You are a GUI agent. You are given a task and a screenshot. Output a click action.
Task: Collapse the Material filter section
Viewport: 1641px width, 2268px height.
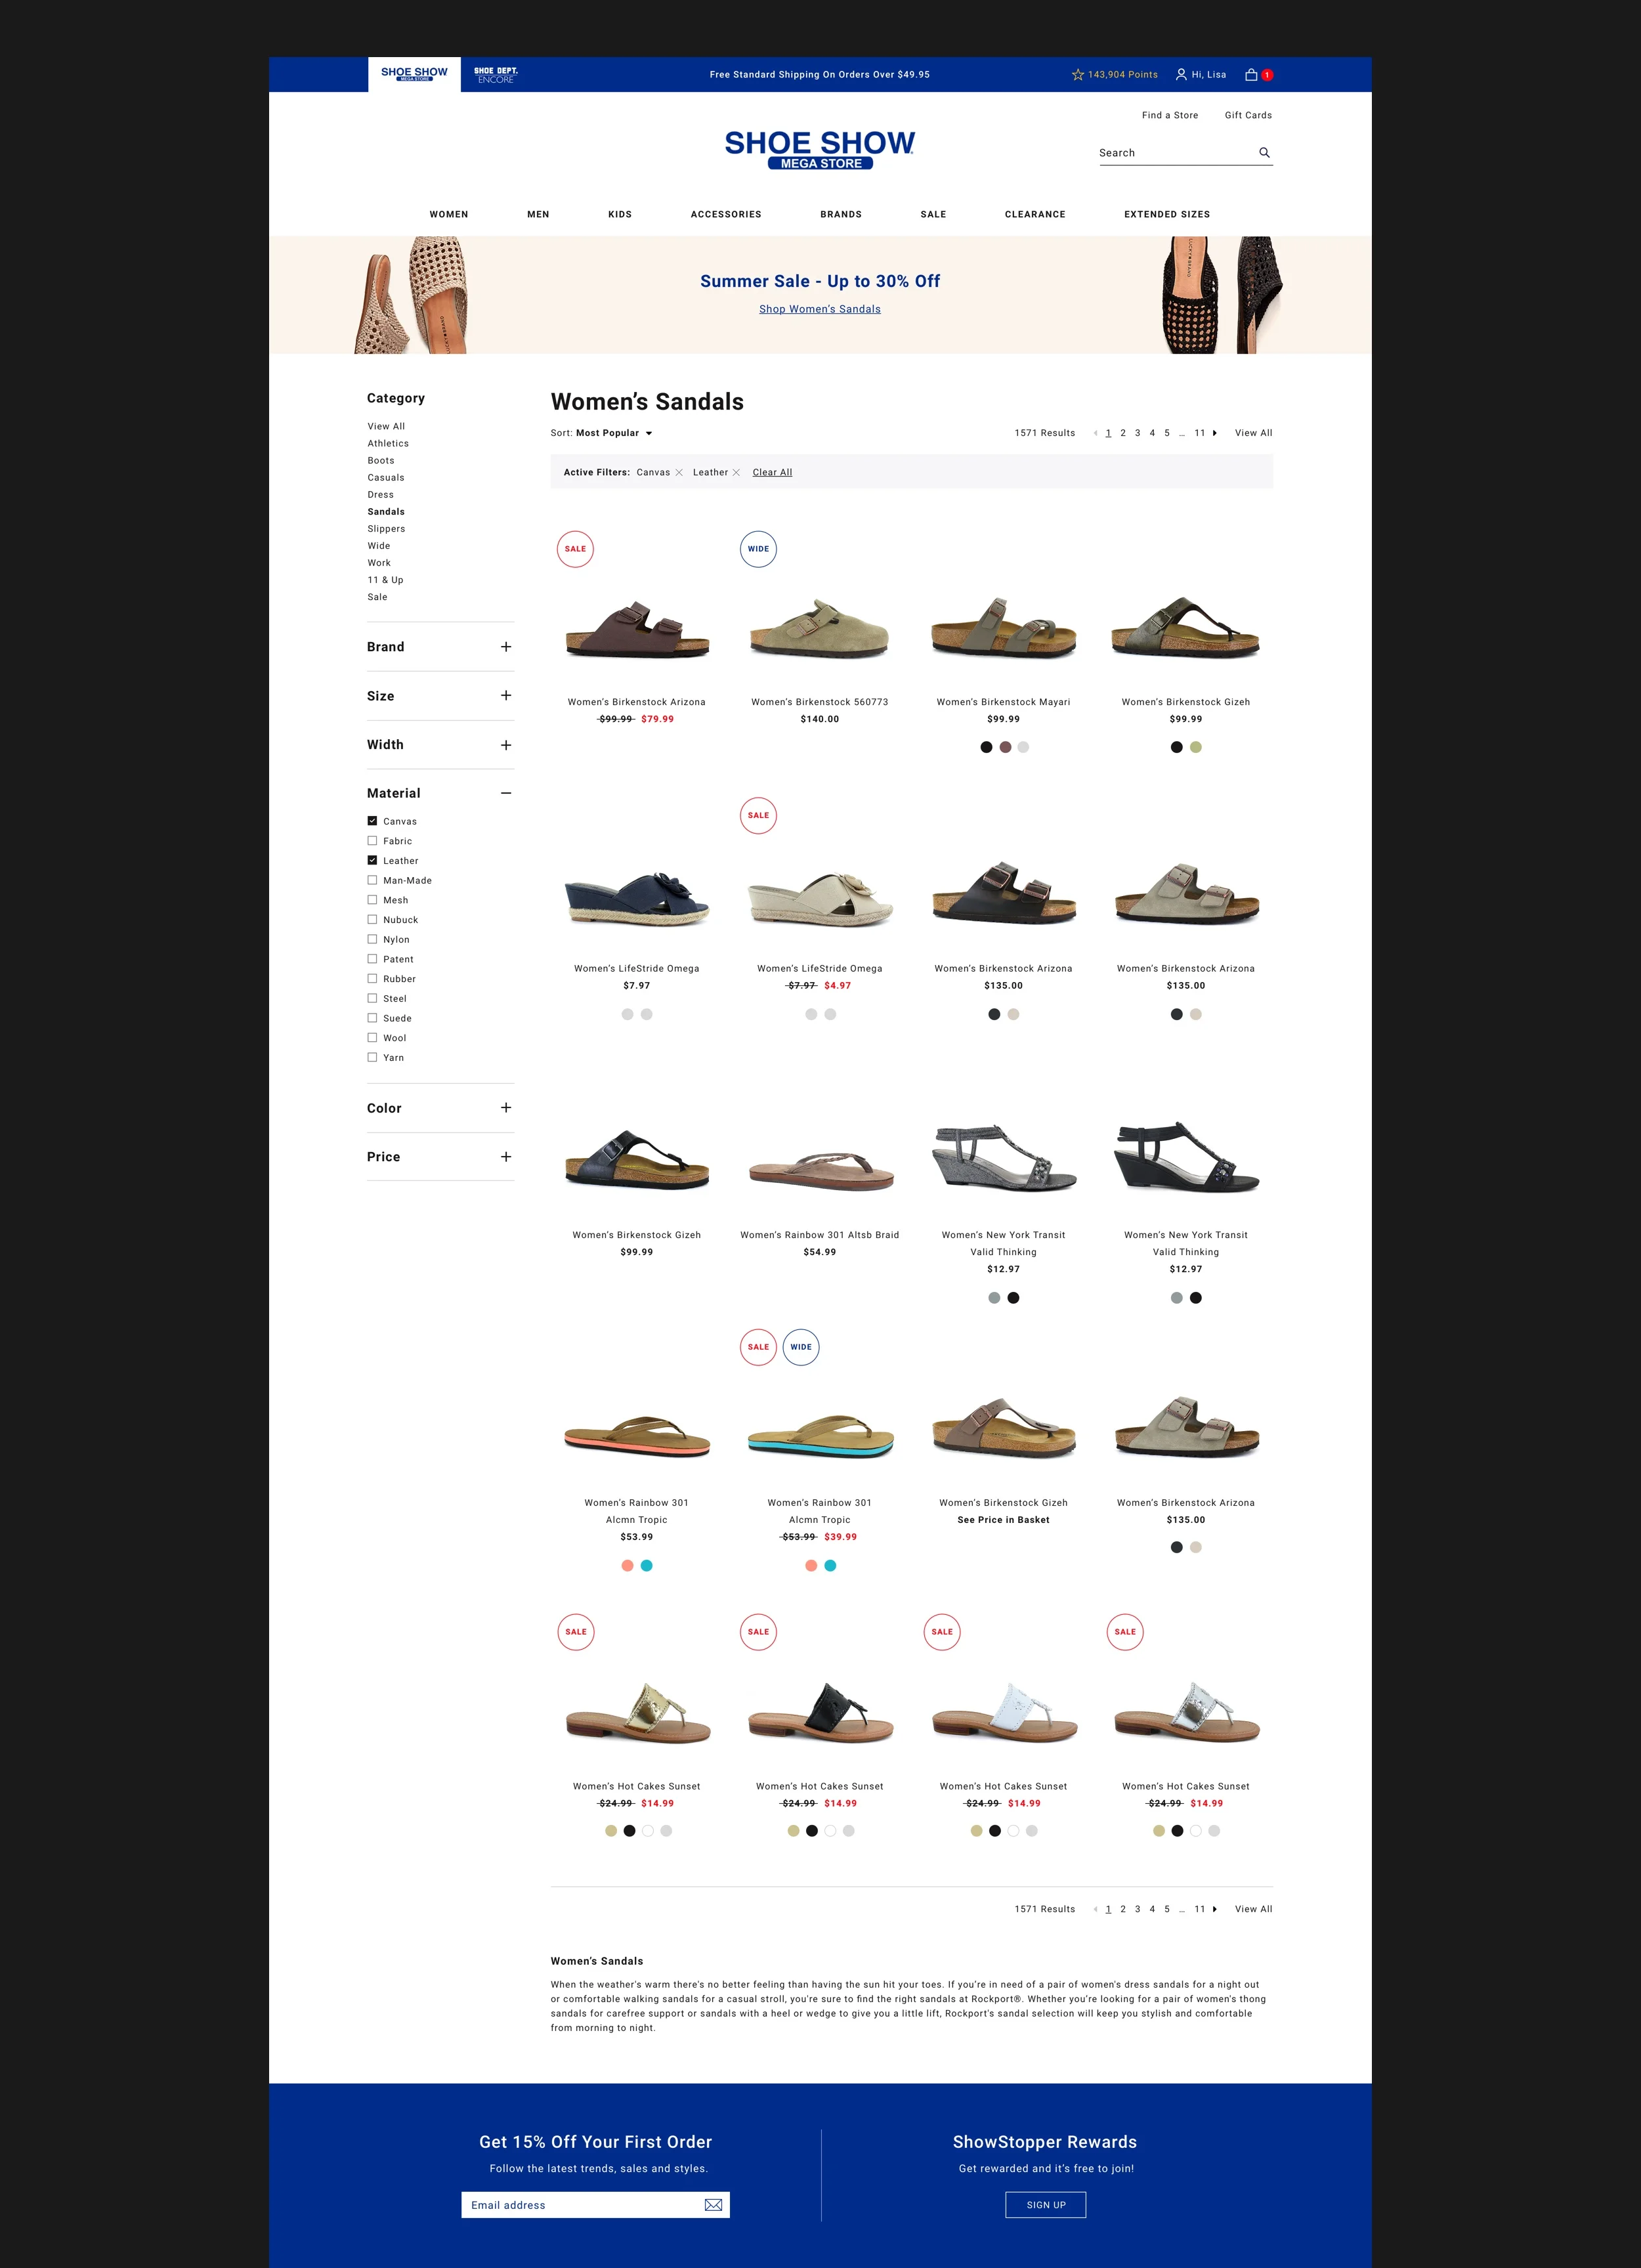507,792
